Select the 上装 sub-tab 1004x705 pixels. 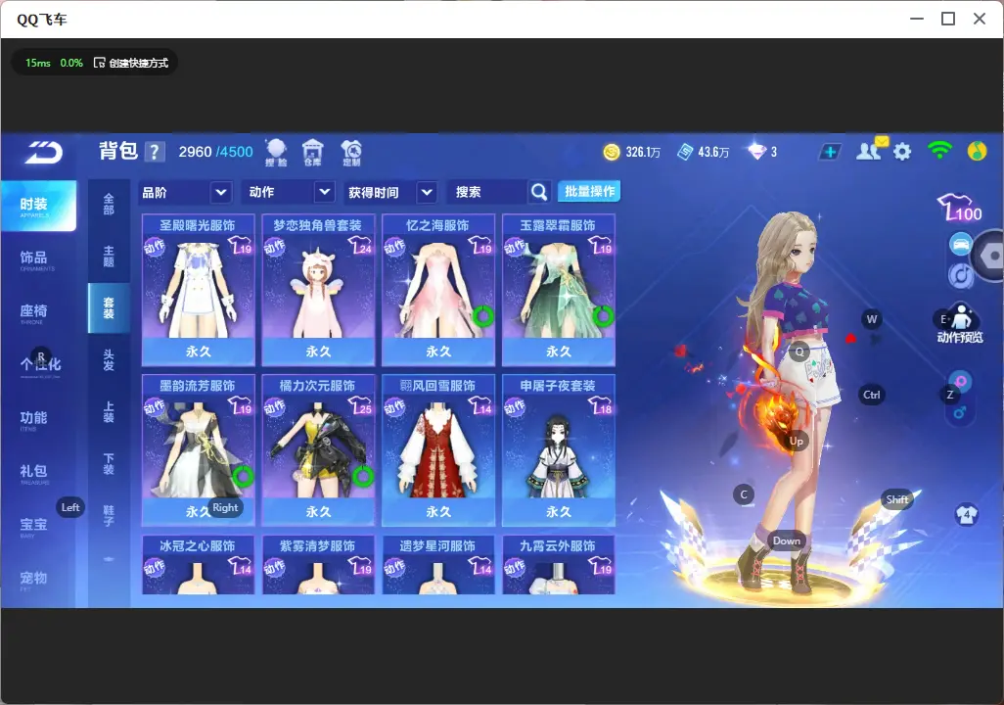point(109,412)
